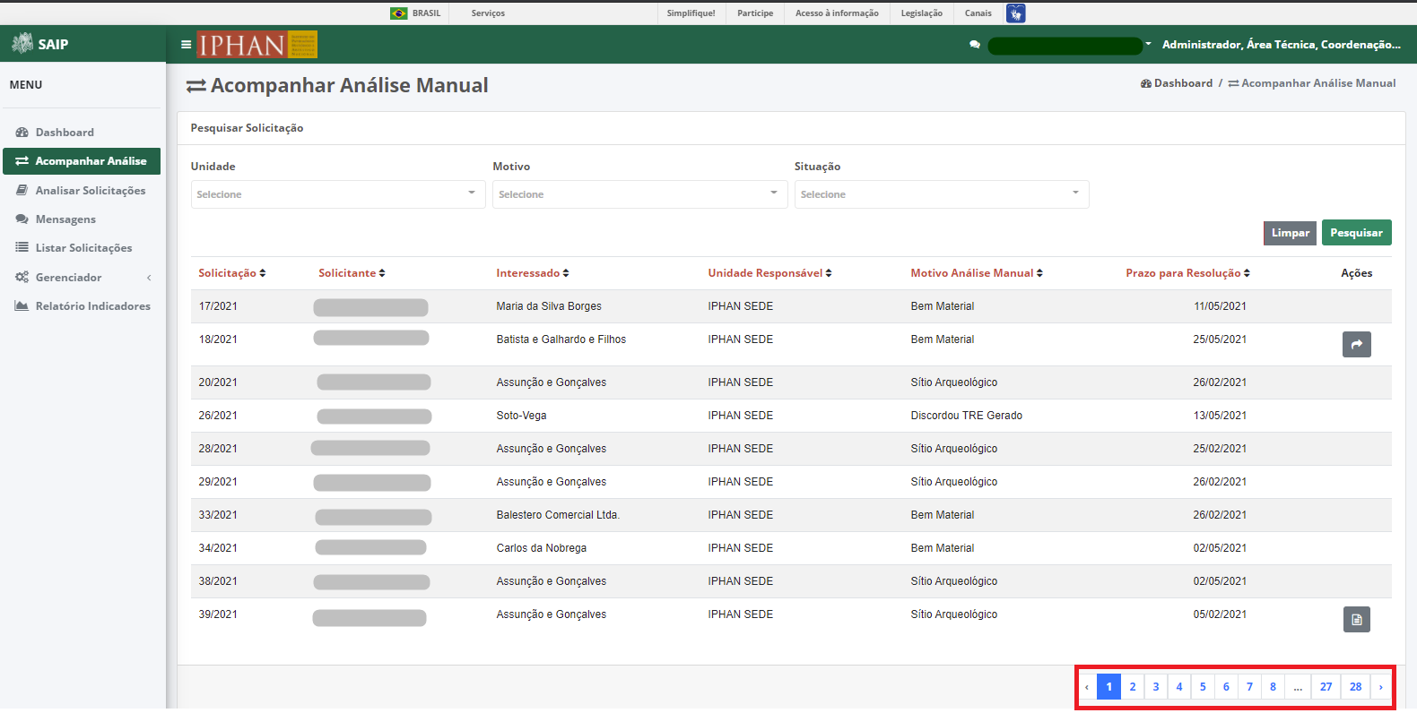Open Mensagens menu item
The image size is (1417, 713).
pyautogui.click(x=65, y=219)
